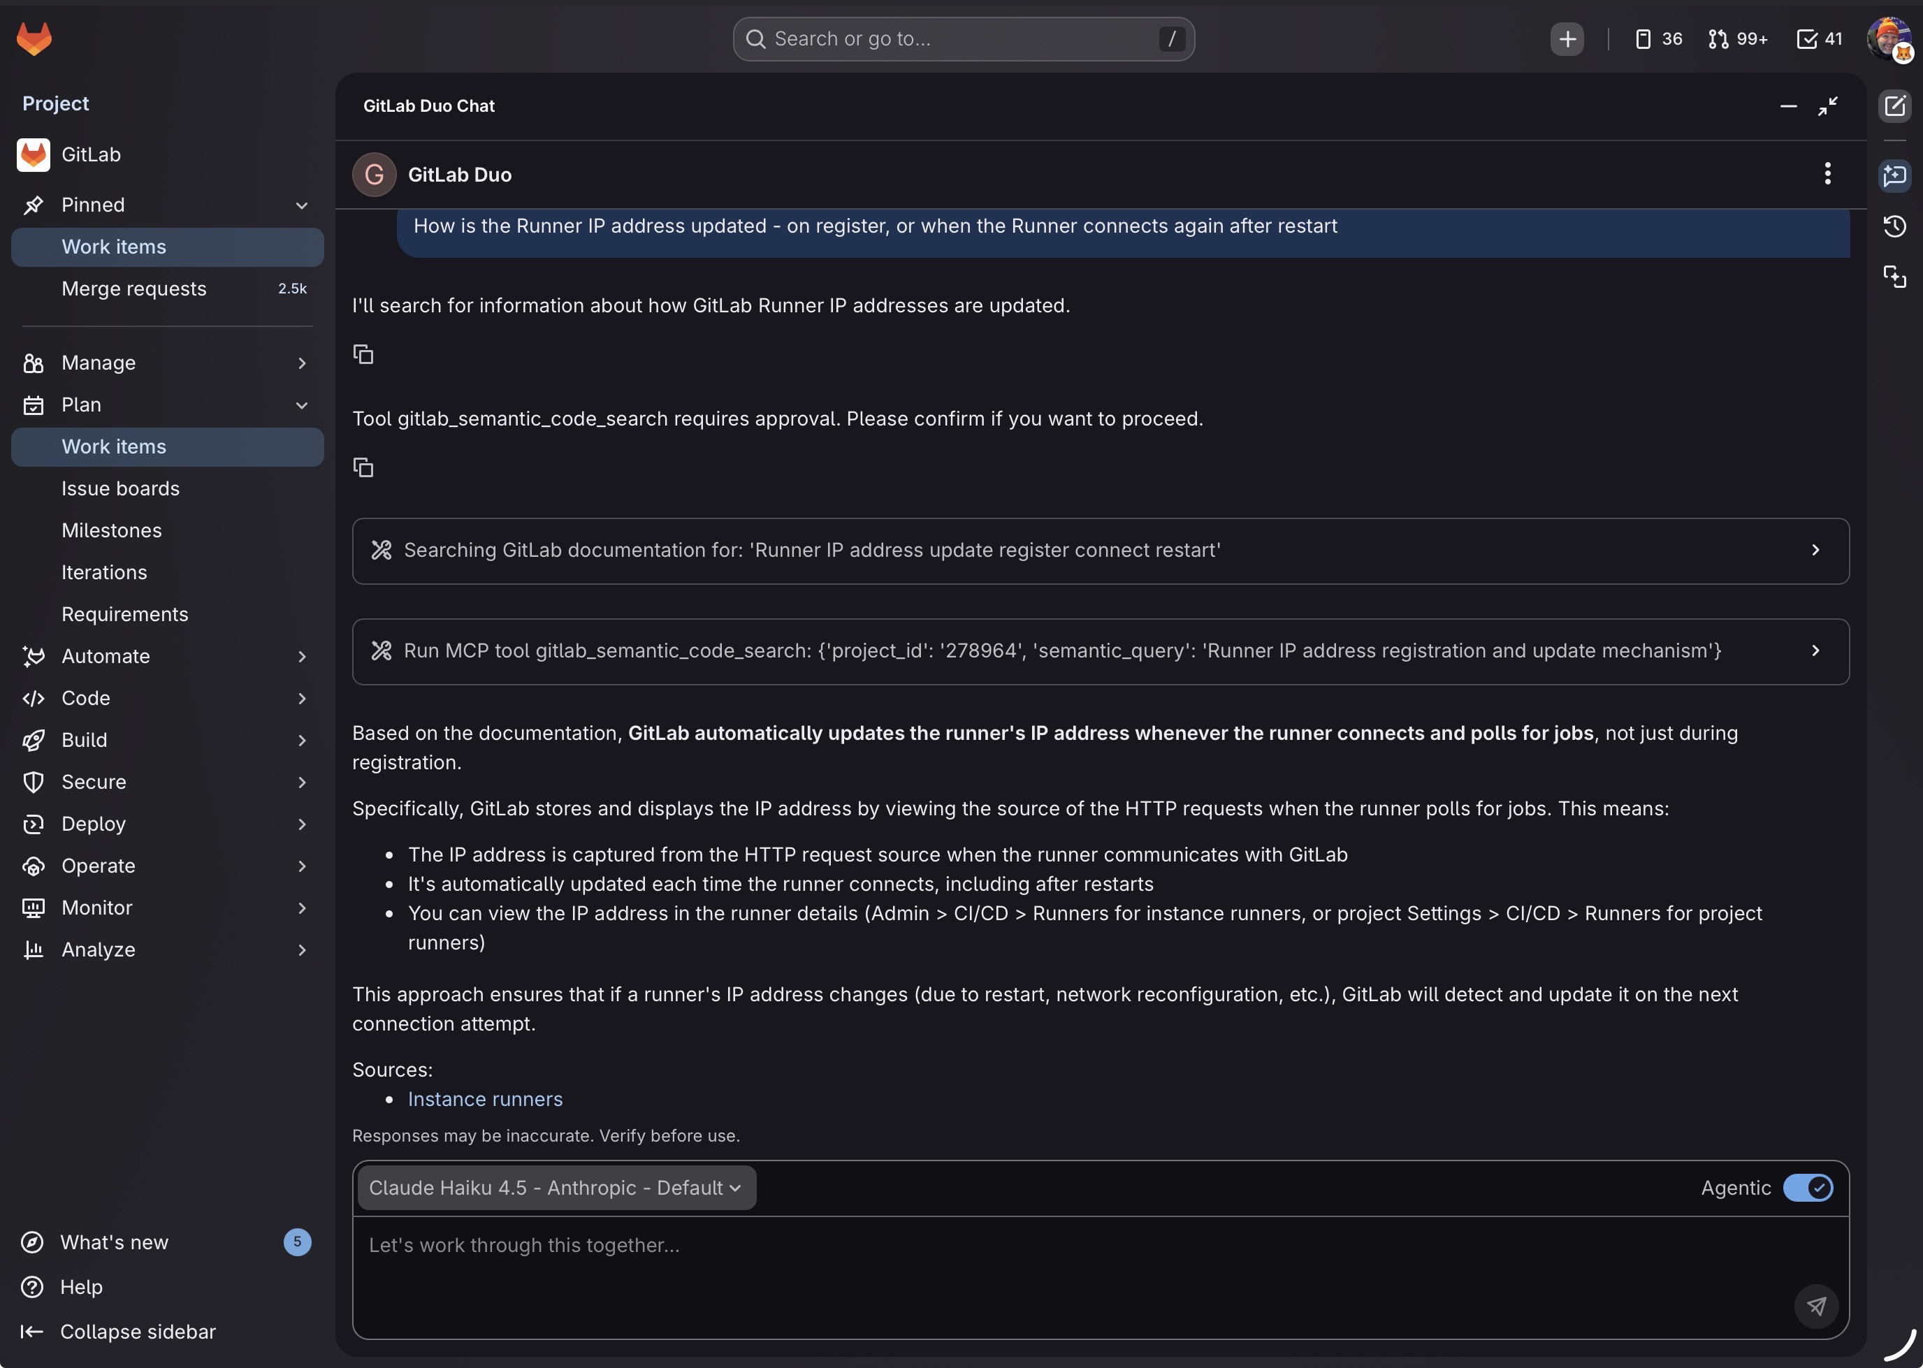Open the Instance runners source link

(485, 1099)
